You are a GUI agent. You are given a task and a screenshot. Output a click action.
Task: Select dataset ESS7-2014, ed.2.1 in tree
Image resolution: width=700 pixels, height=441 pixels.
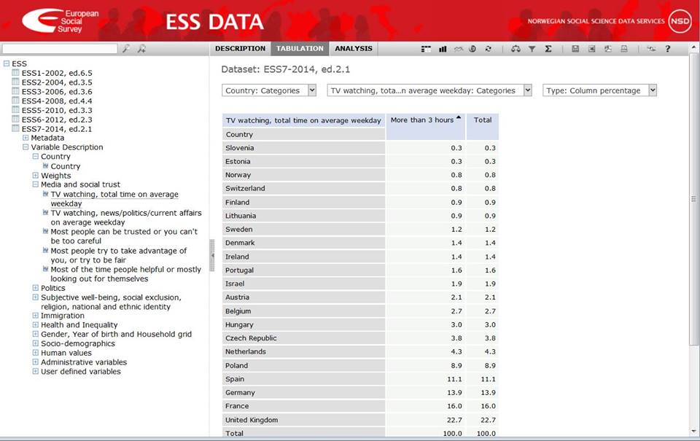57,129
